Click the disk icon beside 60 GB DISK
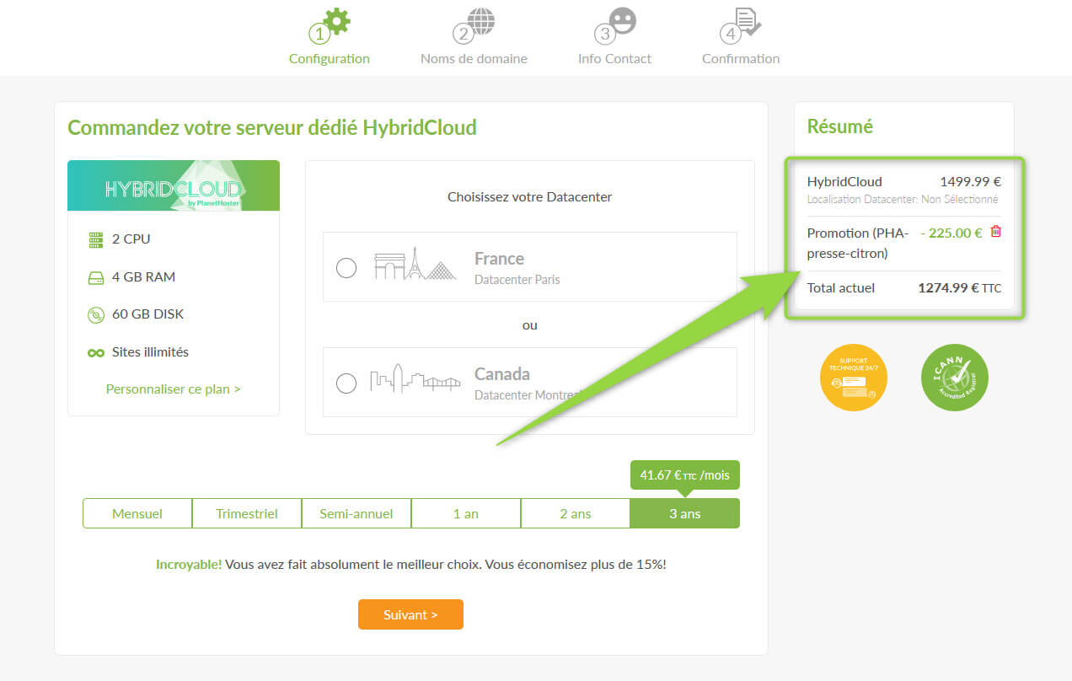Viewport: 1072px width, 681px height. pos(95,315)
